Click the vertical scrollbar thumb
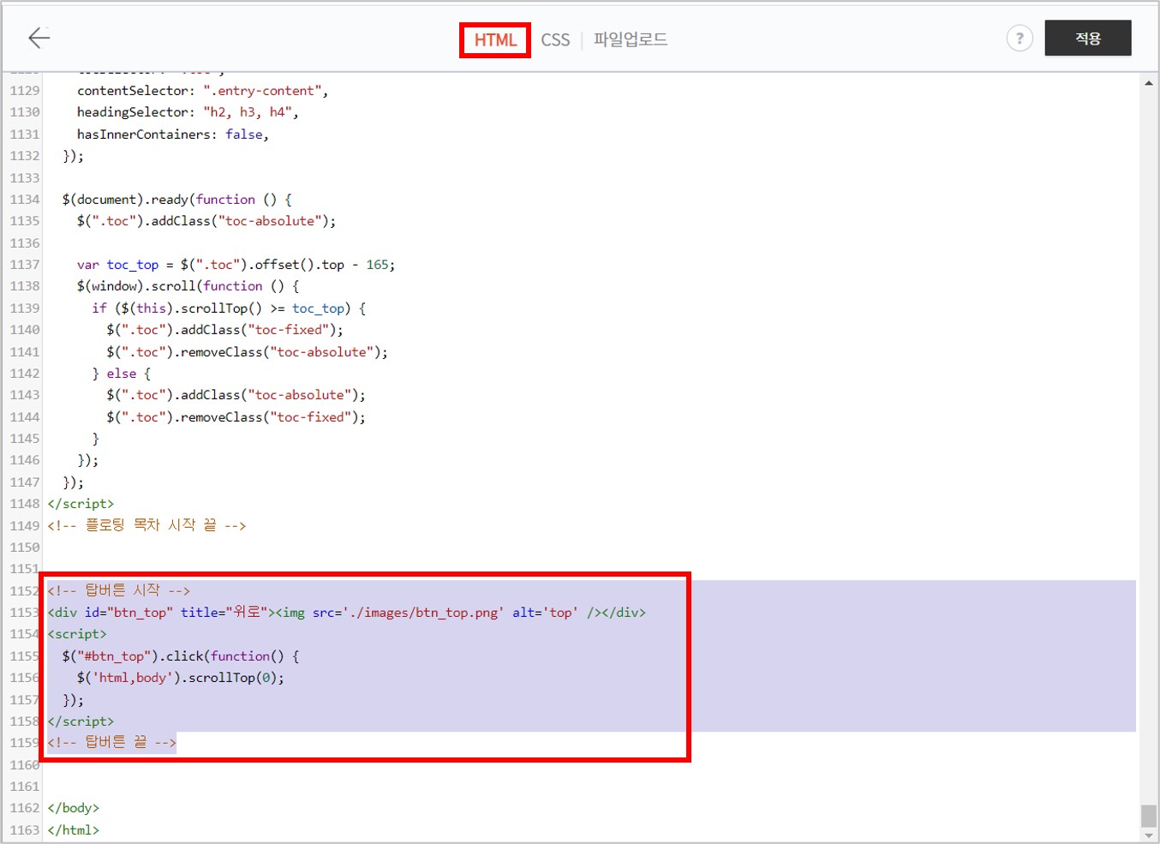Screen dimensions: 1160x844 [1149, 816]
